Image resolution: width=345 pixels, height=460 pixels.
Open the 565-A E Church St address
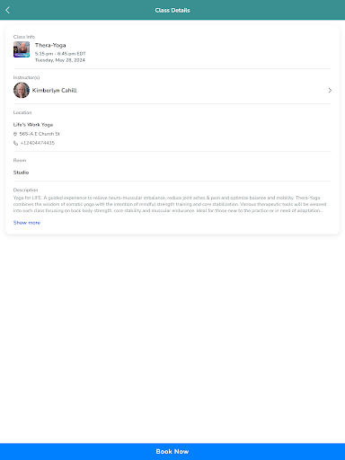(x=40, y=134)
